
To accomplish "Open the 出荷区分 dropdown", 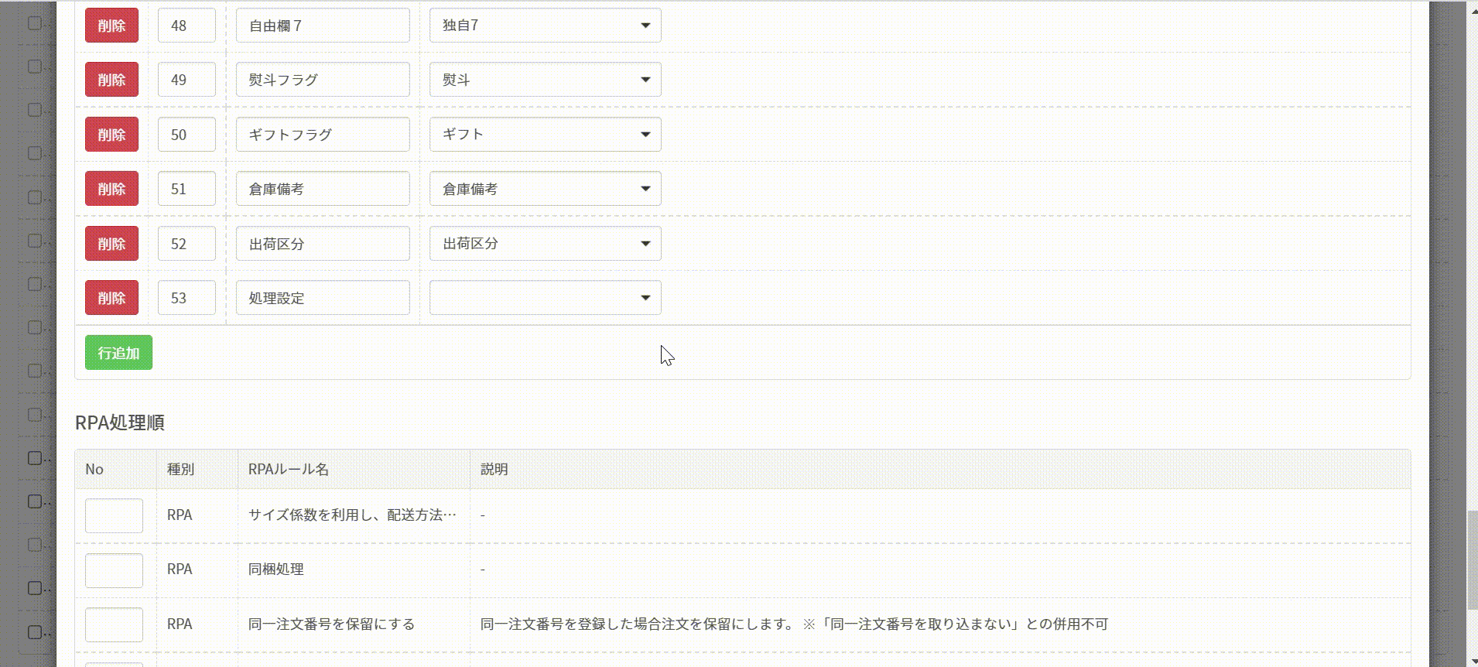I will (546, 244).
